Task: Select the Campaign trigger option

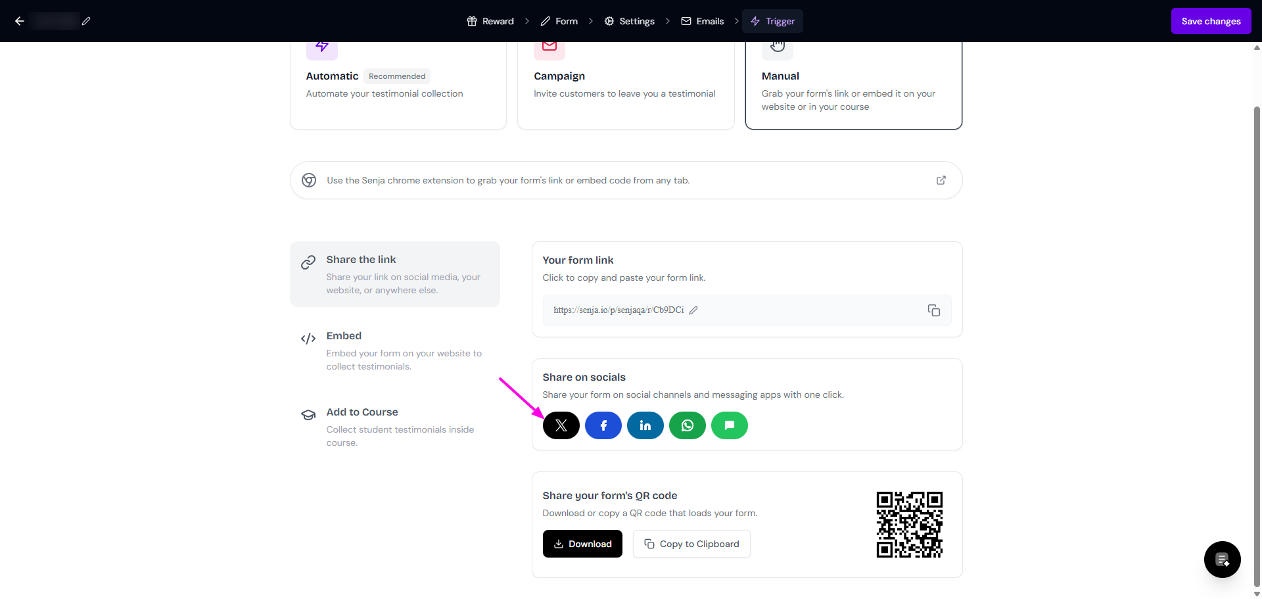Action: [625, 84]
